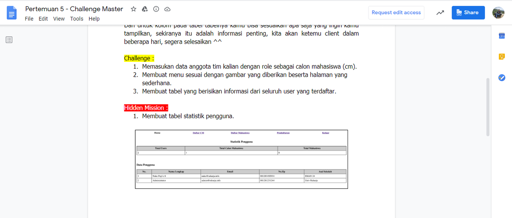Open the user account avatar
Screen dimensions: 512x218
point(498,12)
